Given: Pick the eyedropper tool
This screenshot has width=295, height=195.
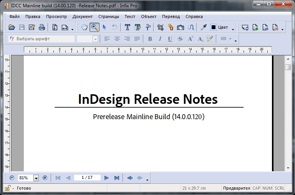Looking at the screenshot, I should [x=203, y=28].
